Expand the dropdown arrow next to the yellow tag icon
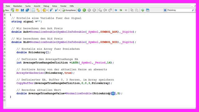199x112 pixels. (47, 10)
